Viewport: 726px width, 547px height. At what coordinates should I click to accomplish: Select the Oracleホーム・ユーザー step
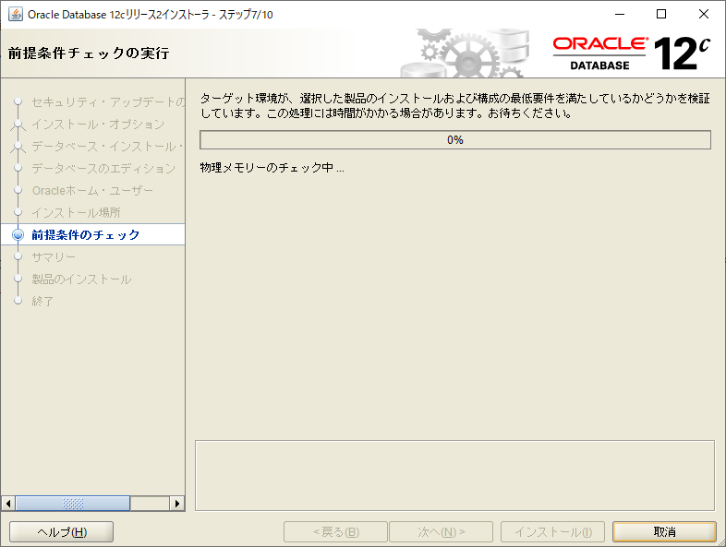[92, 191]
